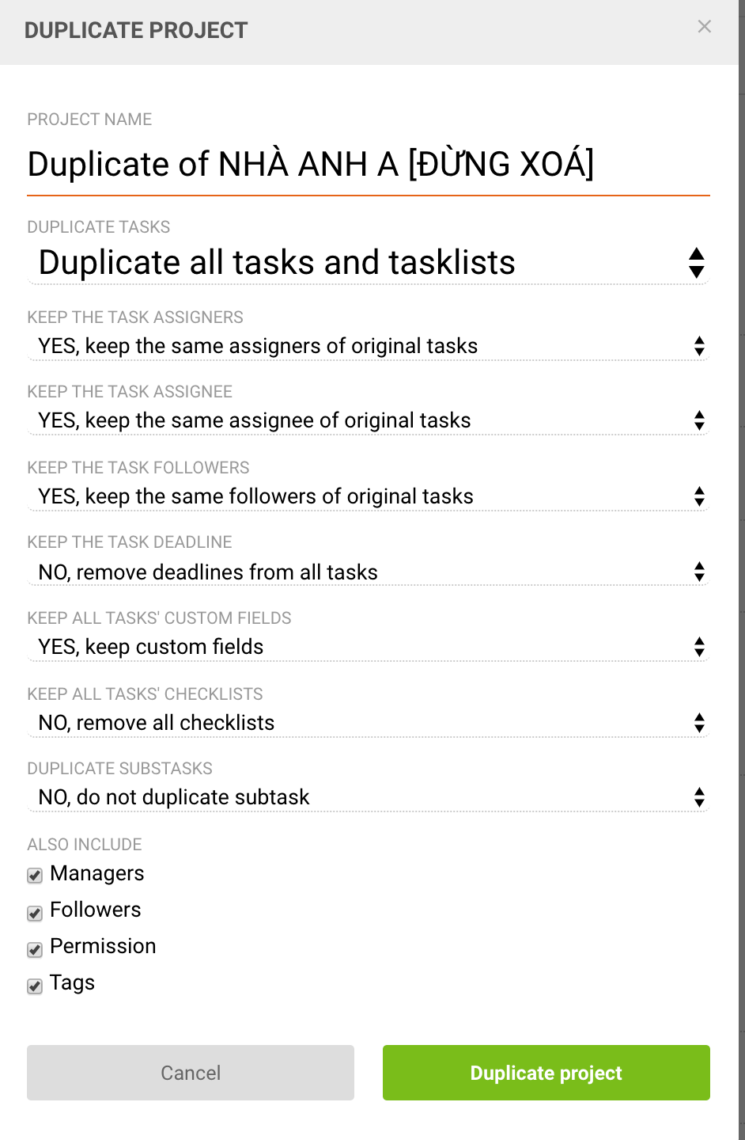Change the Keep The Task Assignee option
745x1140 pixels.
[x=369, y=420]
